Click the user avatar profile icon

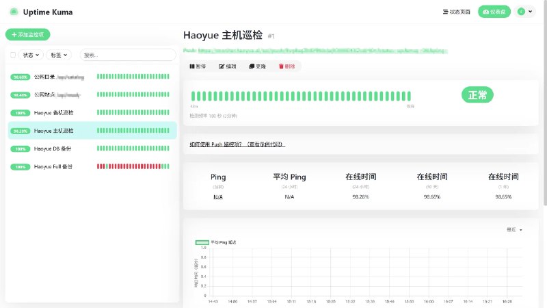pos(521,12)
